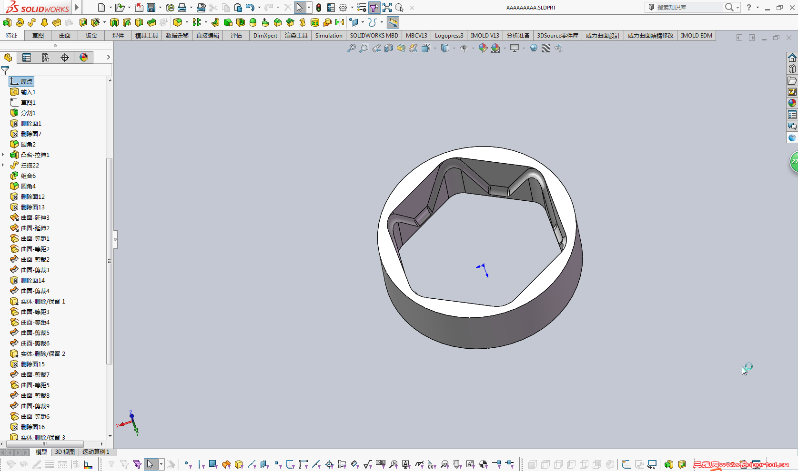Toggle the Filter Solid Bodies filter

239,464
